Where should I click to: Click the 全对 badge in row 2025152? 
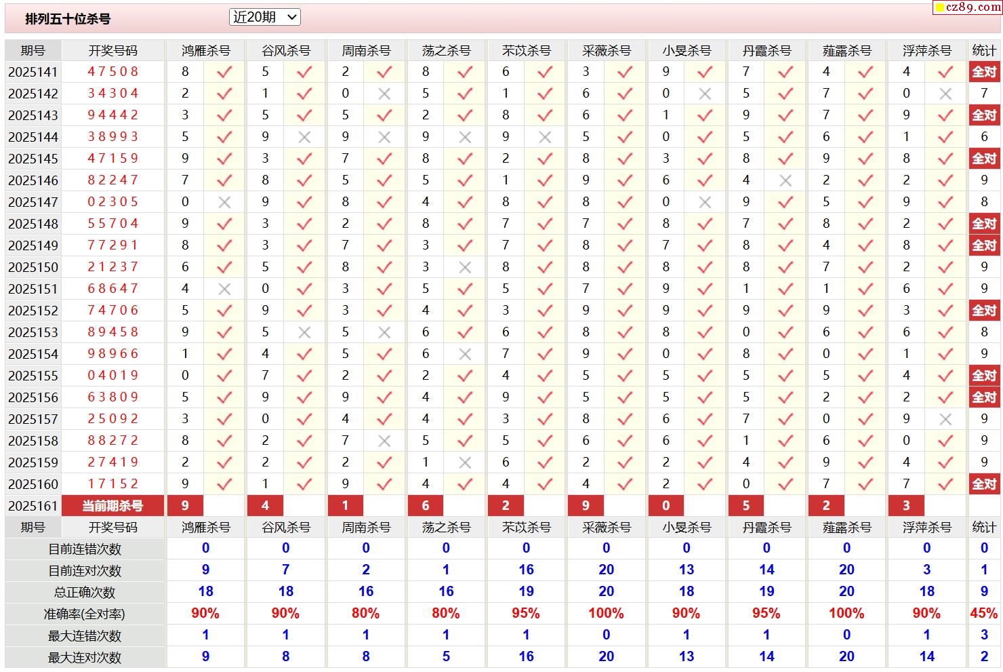tap(984, 311)
